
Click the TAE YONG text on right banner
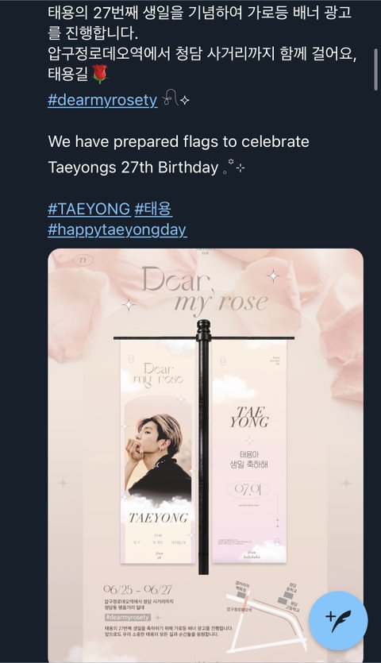(249, 417)
